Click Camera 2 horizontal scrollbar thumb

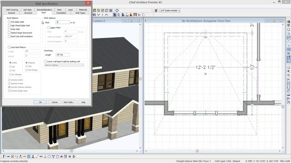tap(71, 151)
